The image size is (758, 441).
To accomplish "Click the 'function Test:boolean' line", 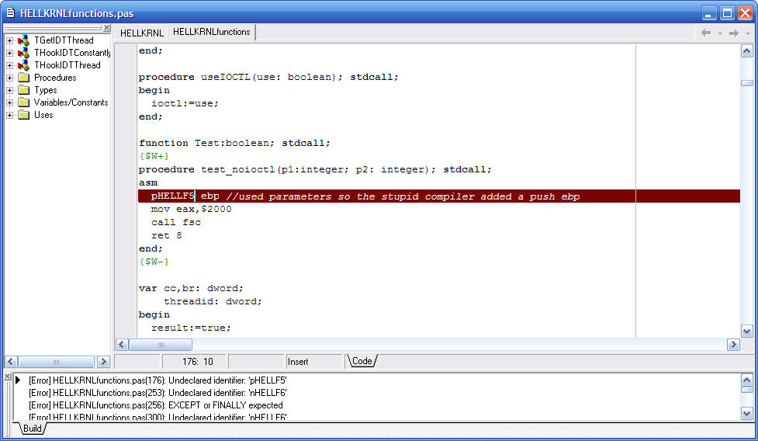I will click(234, 143).
